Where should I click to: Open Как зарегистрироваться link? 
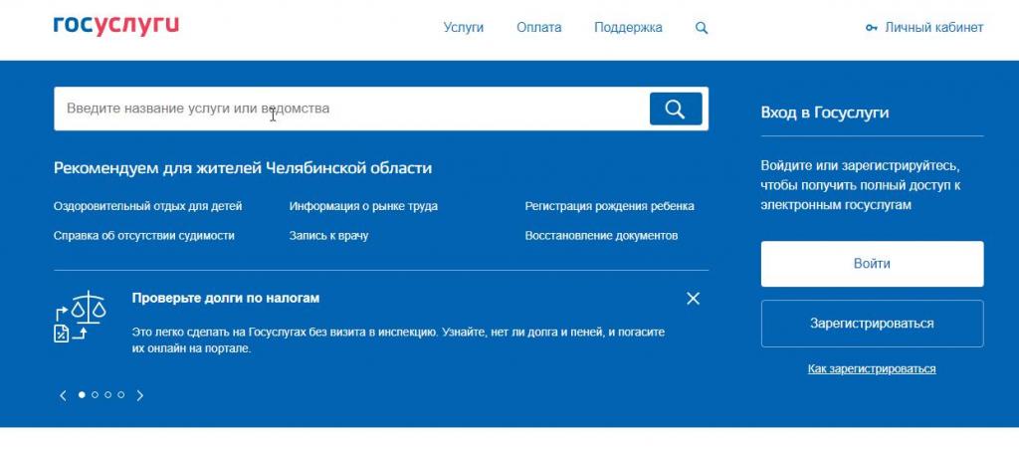click(872, 368)
